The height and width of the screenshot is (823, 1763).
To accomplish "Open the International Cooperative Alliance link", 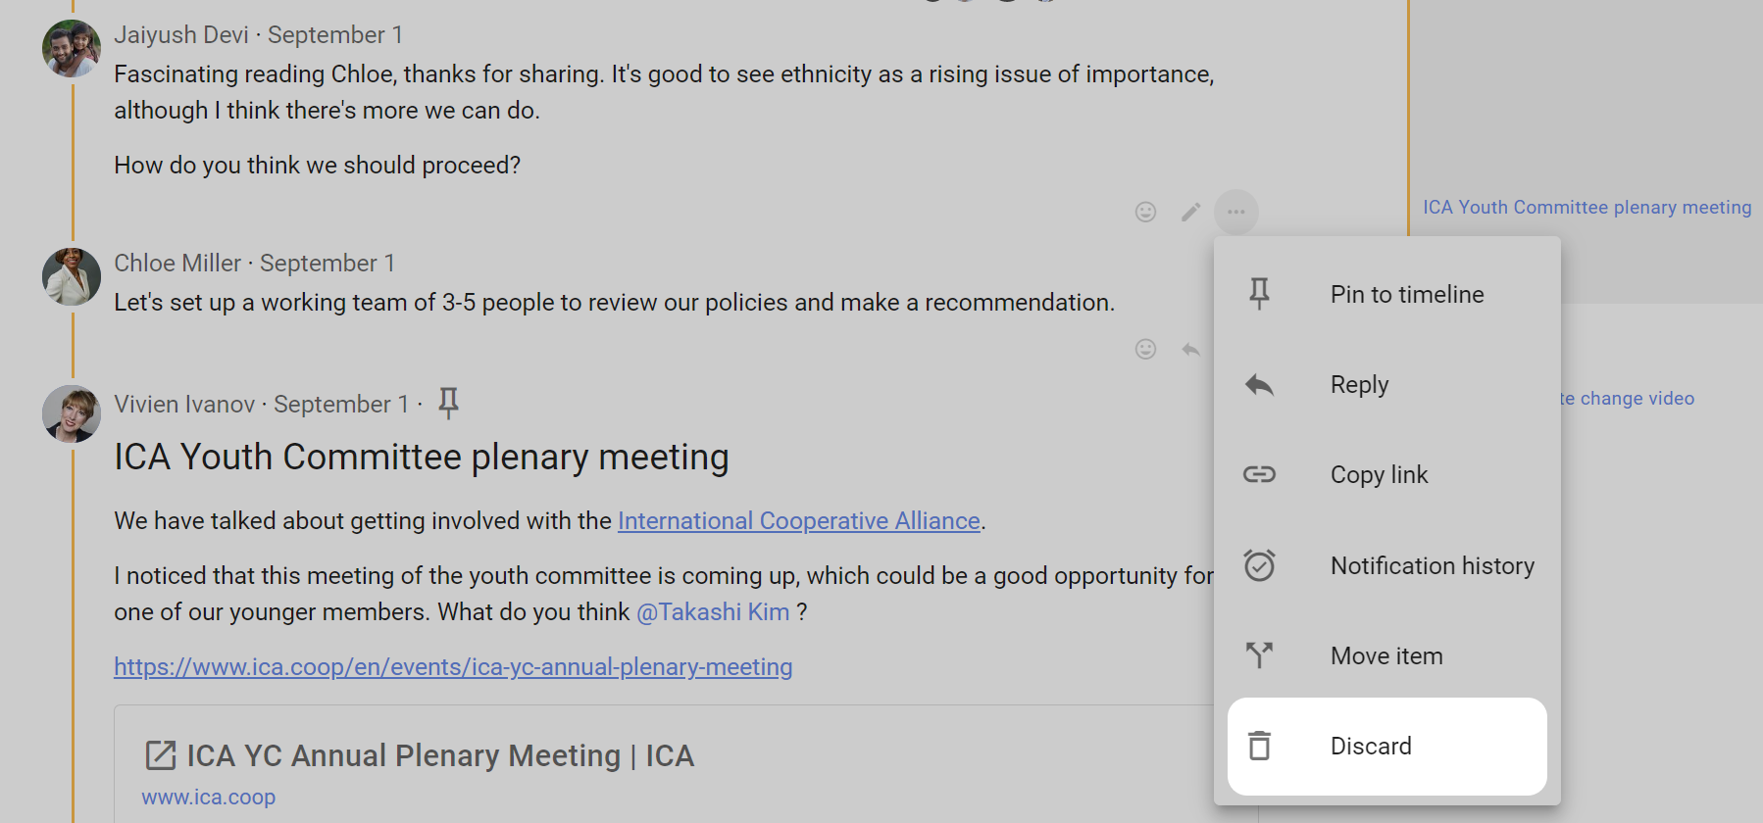I will click(798, 520).
